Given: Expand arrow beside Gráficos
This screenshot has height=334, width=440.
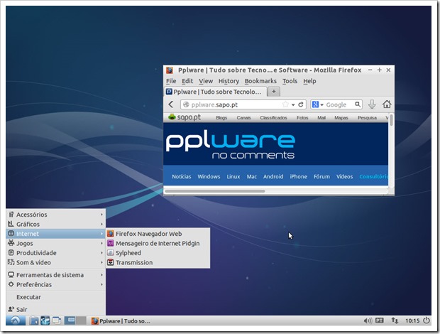Looking at the screenshot, I should point(102,224).
